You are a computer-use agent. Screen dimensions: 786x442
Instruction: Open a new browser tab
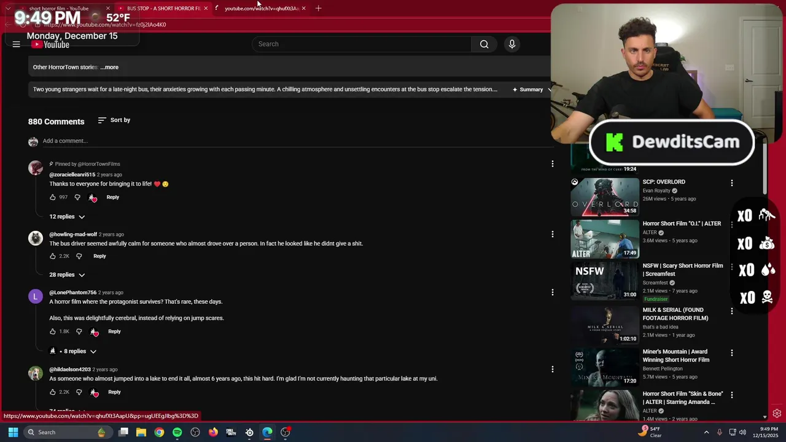tap(318, 8)
